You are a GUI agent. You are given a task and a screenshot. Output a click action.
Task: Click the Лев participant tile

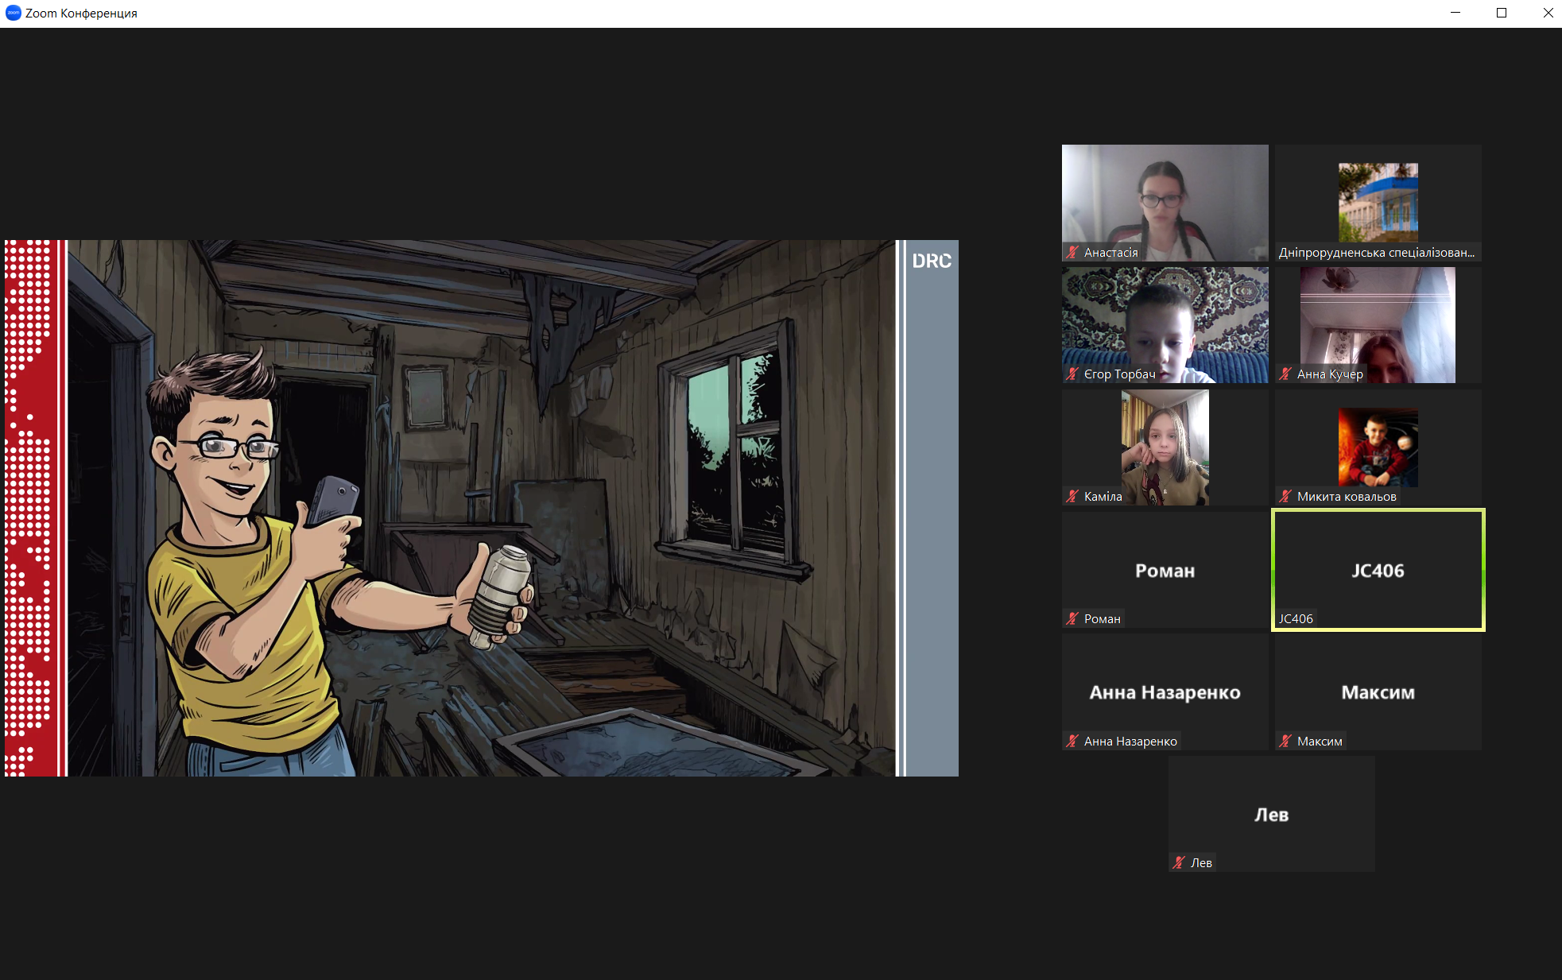[1271, 814]
